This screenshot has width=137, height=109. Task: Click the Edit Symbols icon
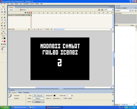click(x=102, y=10)
